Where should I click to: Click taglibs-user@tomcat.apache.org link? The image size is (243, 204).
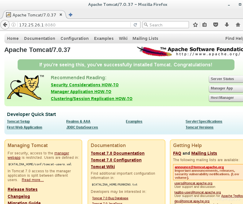(x=197, y=192)
